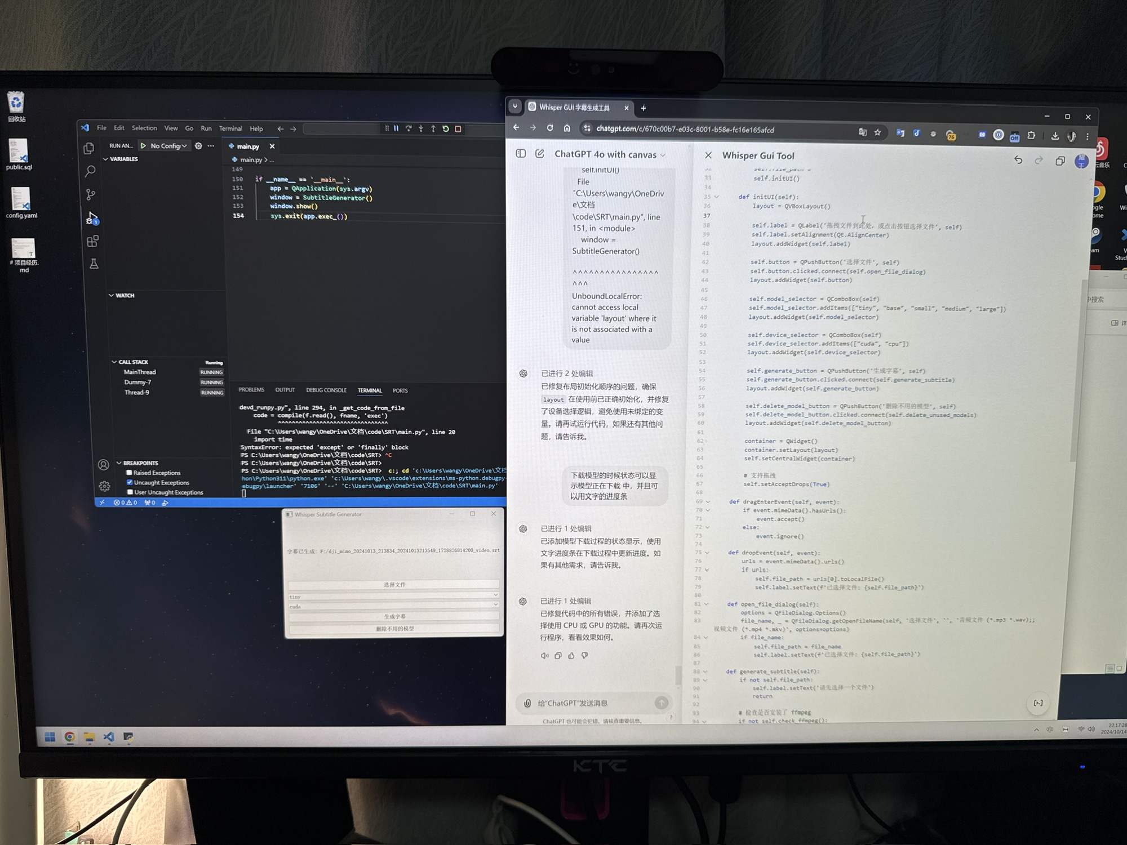The width and height of the screenshot is (1127, 845).
Task: Close the Whisper Gui Tool canvas panel
Action: click(708, 155)
